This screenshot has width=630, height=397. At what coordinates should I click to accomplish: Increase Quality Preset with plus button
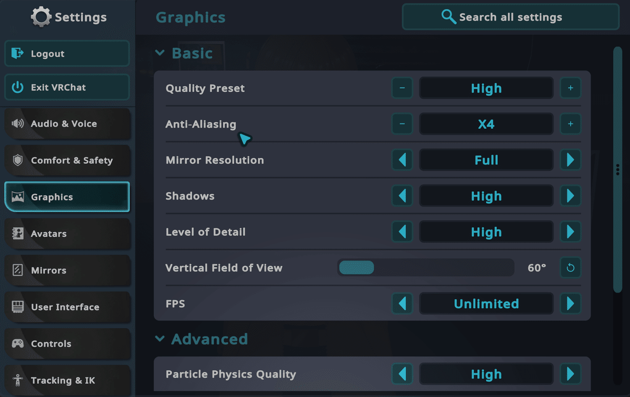[570, 88]
